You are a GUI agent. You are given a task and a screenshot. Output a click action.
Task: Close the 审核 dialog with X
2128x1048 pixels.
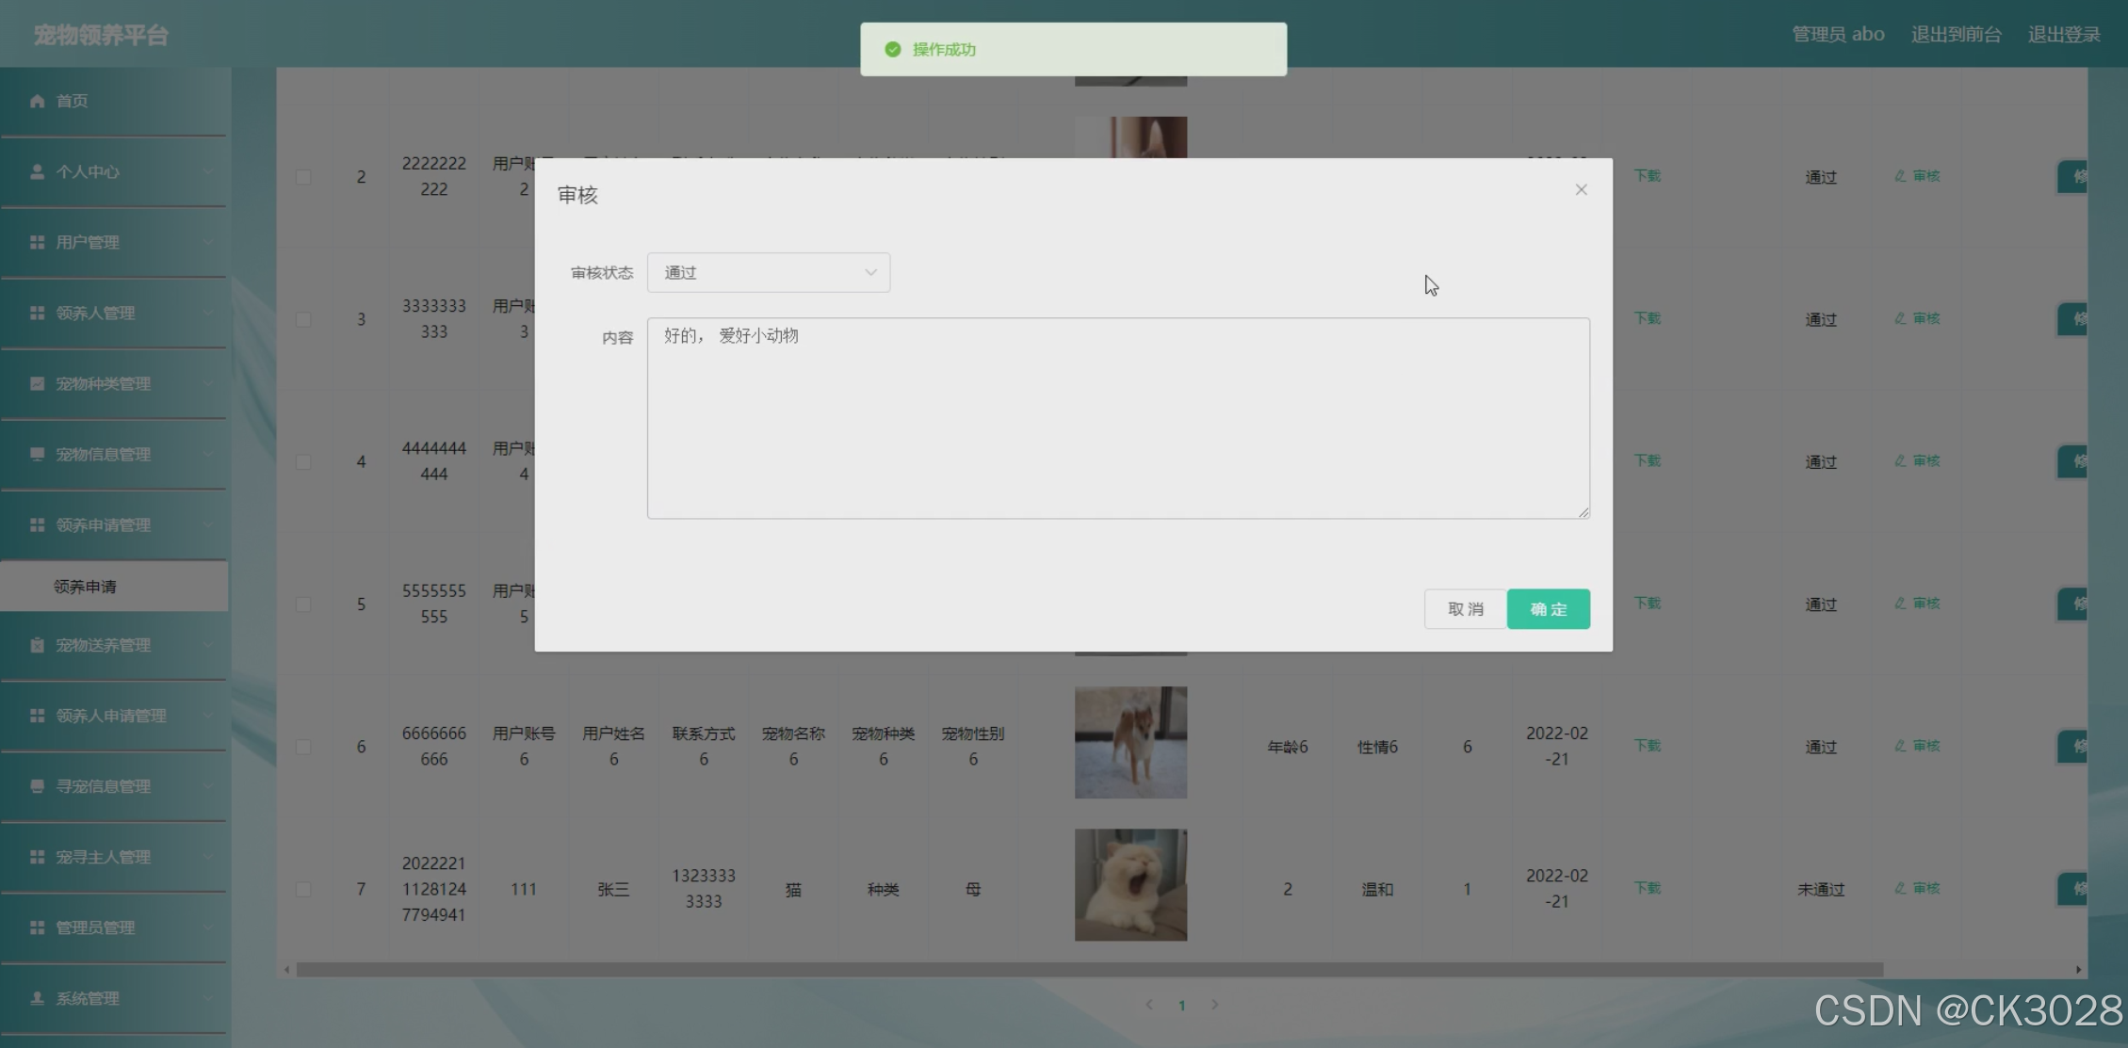[1581, 189]
